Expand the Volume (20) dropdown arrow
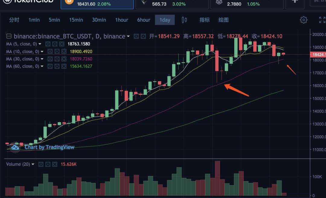The height and width of the screenshot is (198, 326). 33,164
